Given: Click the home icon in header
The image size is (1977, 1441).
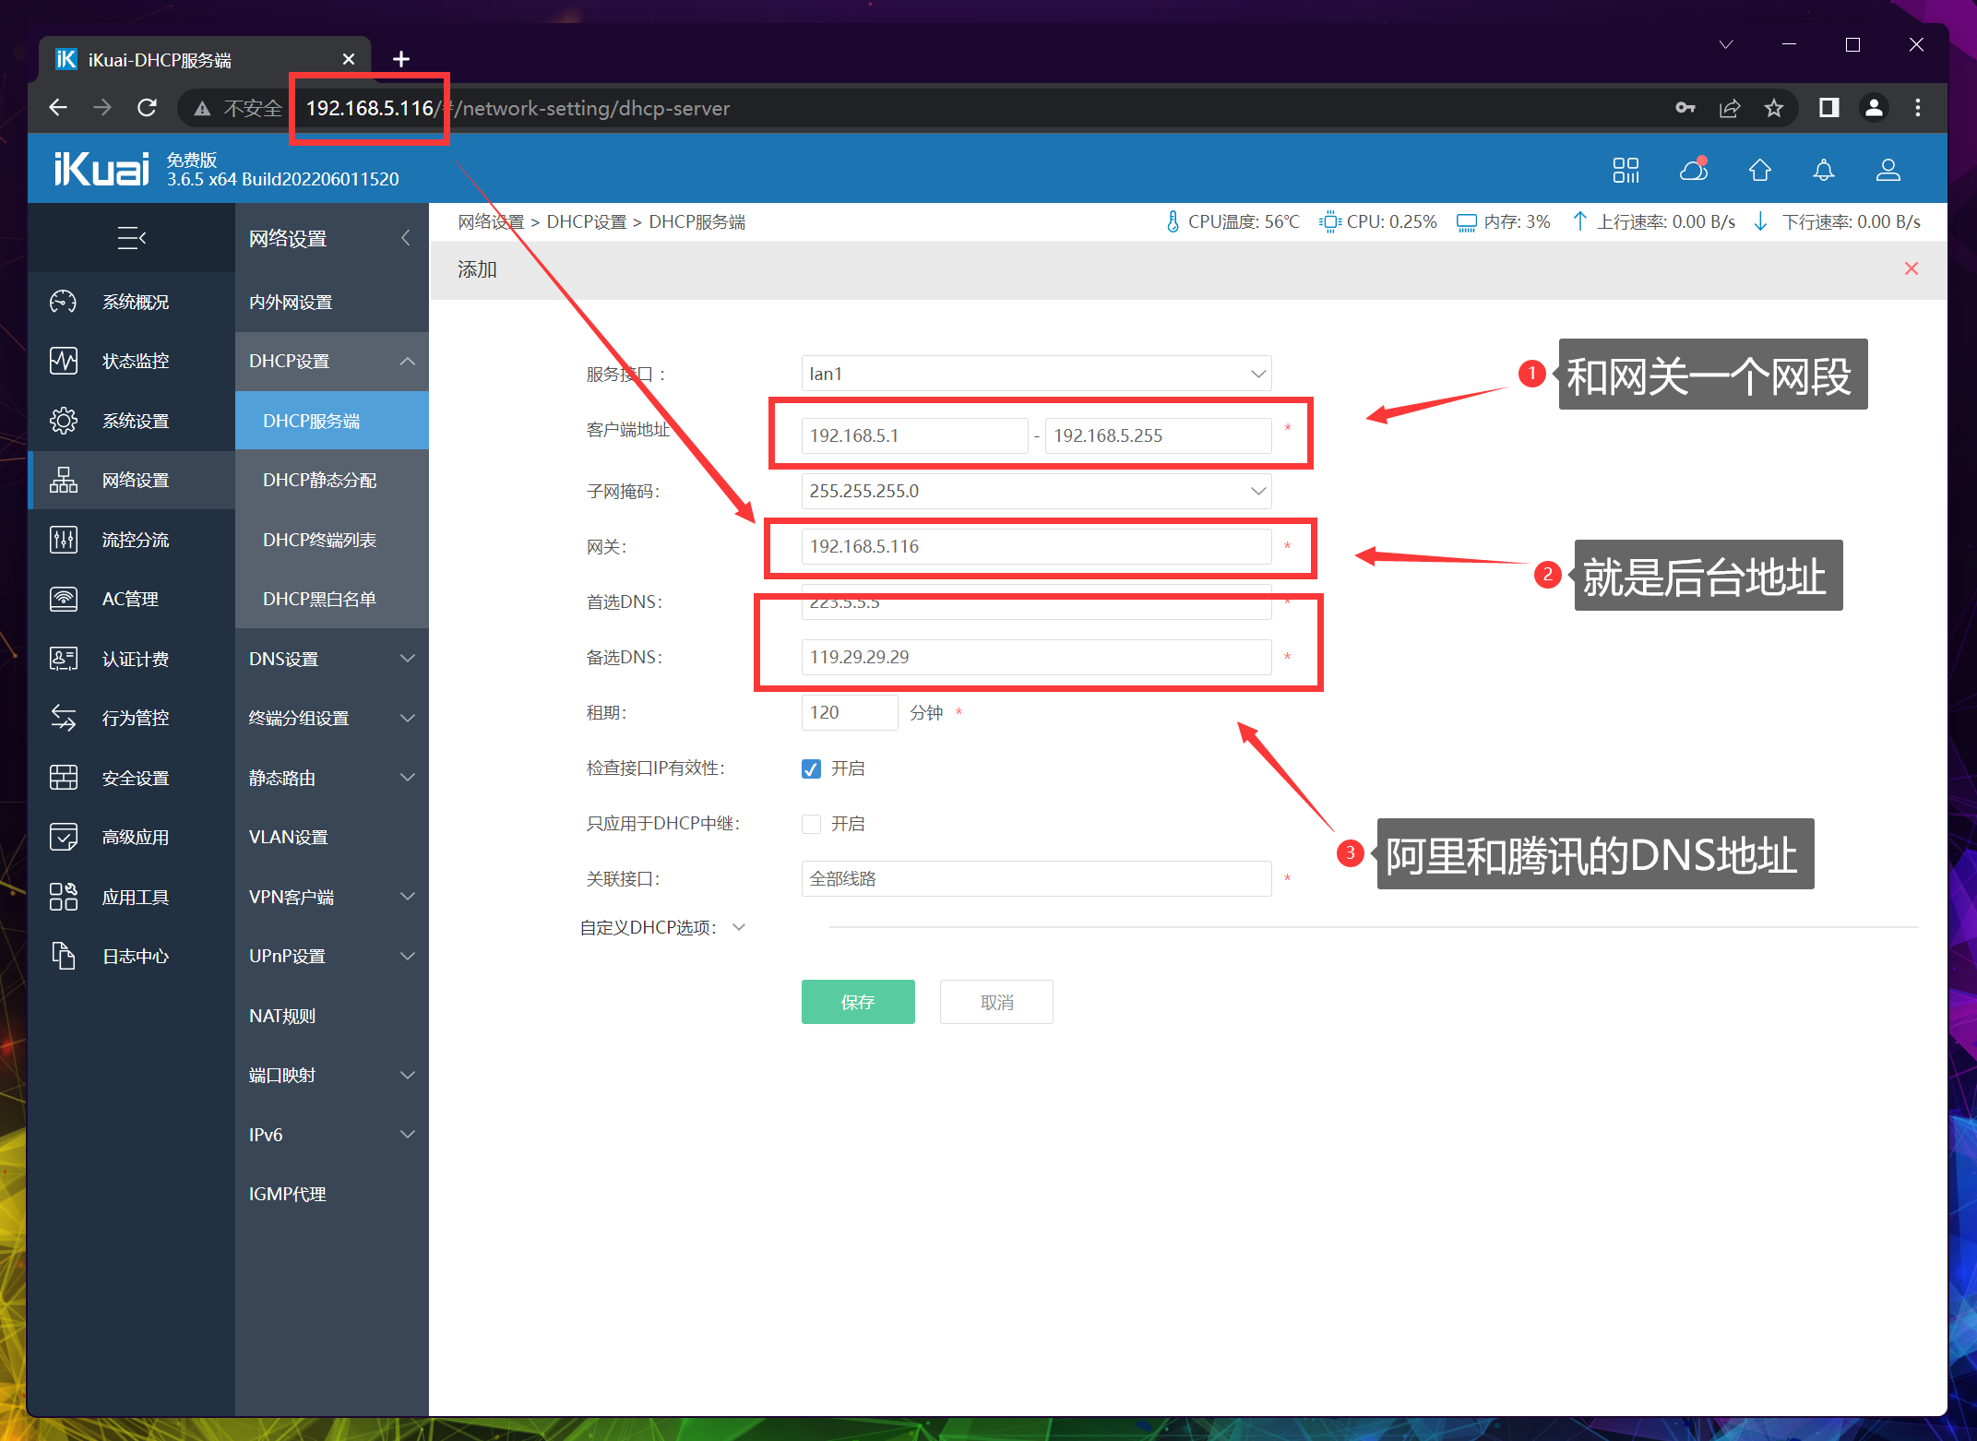Looking at the screenshot, I should pos(1759,170).
